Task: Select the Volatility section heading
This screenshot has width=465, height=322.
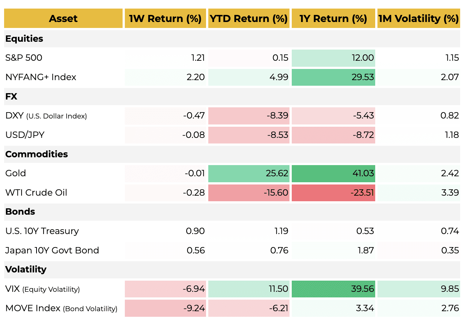Action: 26,269
